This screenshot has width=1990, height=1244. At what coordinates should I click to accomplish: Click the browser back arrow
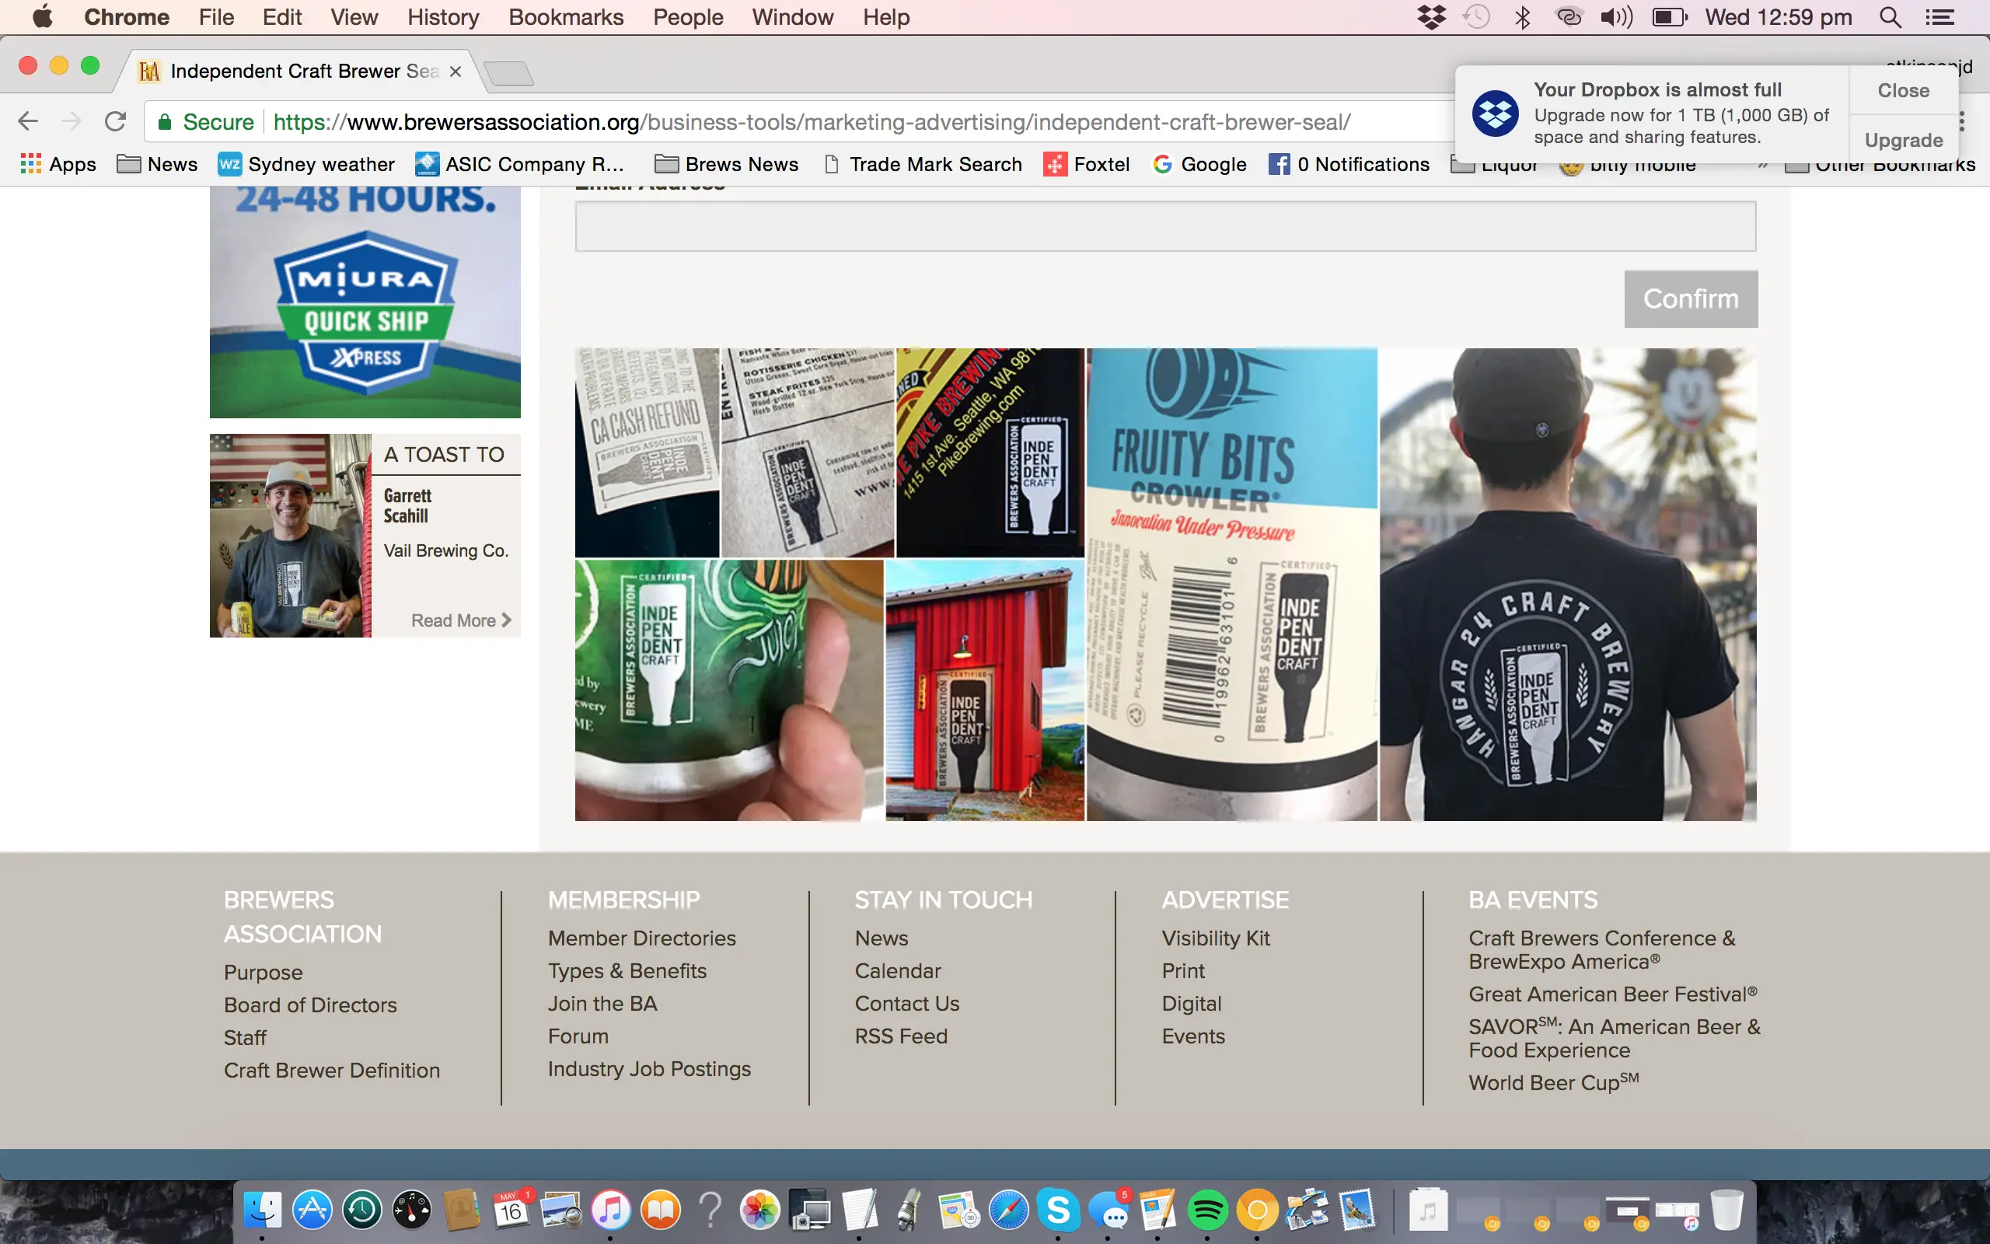pyautogui.click(x=28, y=122)
